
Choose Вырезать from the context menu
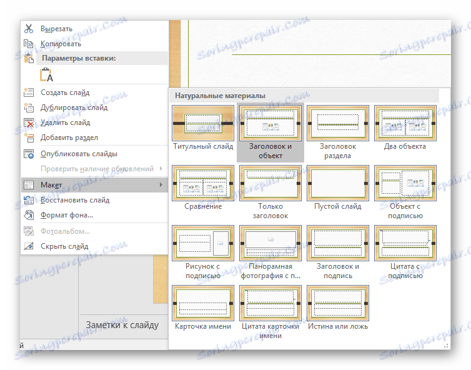tap(94, 29)
